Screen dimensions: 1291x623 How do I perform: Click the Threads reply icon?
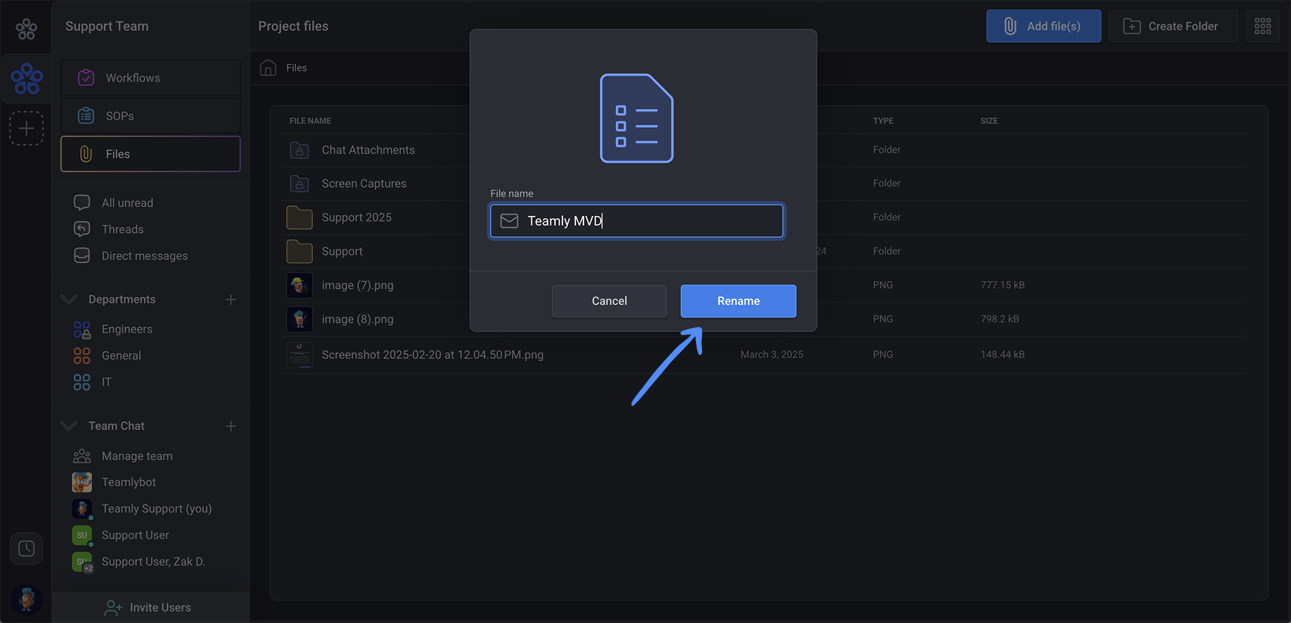click(x=82, y=229)
